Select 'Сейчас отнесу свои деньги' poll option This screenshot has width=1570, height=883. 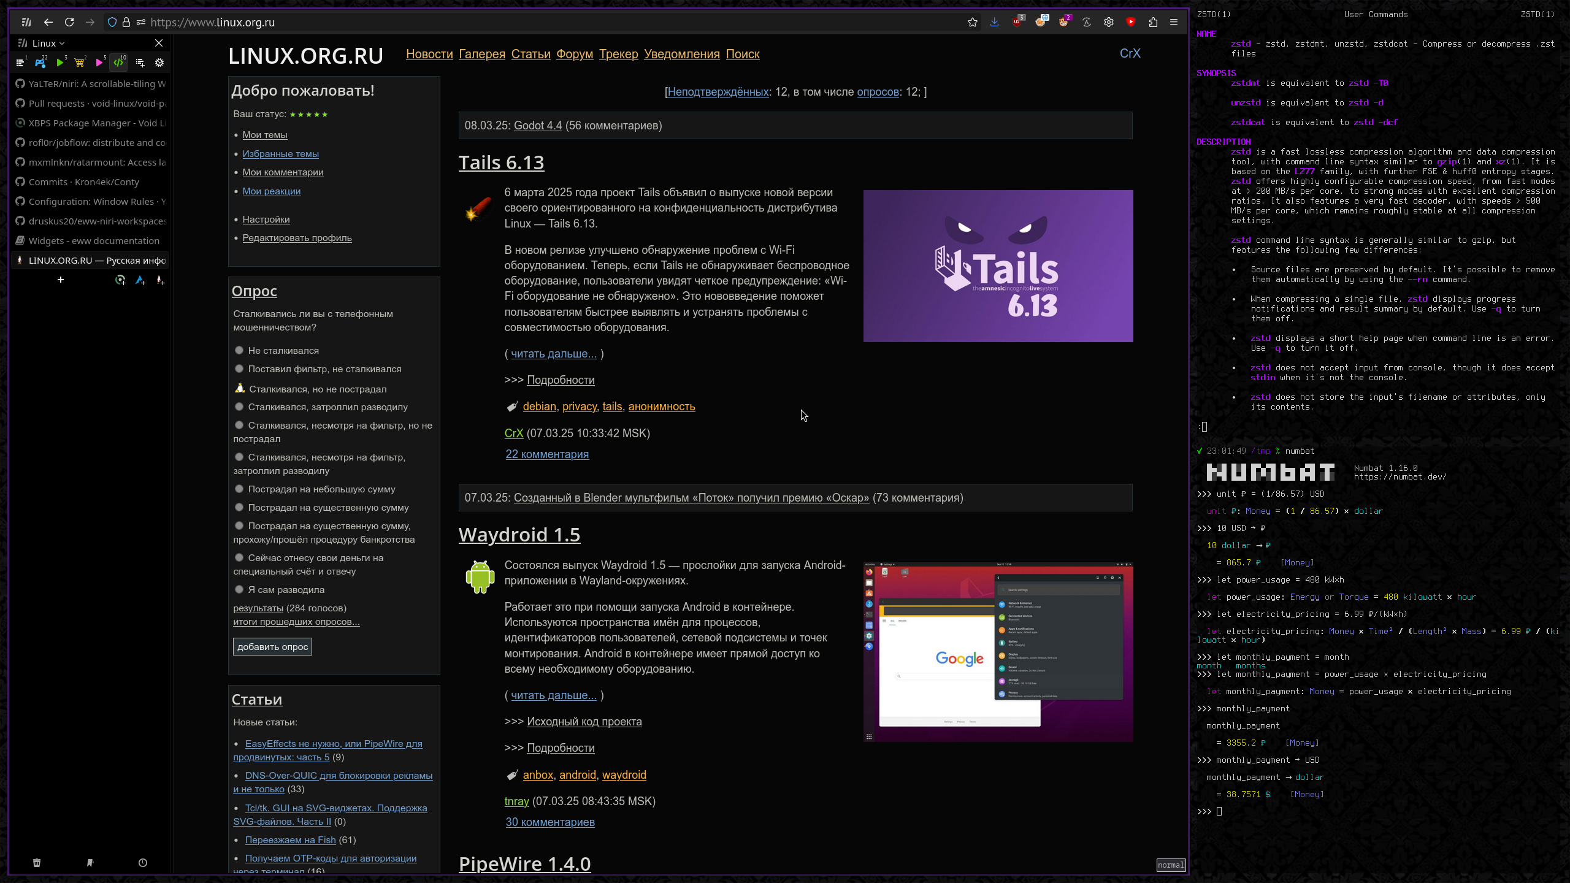click(x=239, y=557)
